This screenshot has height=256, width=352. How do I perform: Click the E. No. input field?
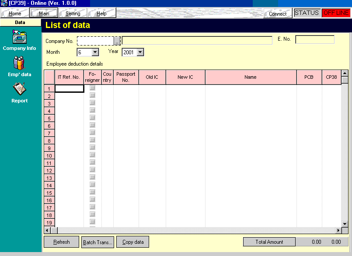click(314, 40)
